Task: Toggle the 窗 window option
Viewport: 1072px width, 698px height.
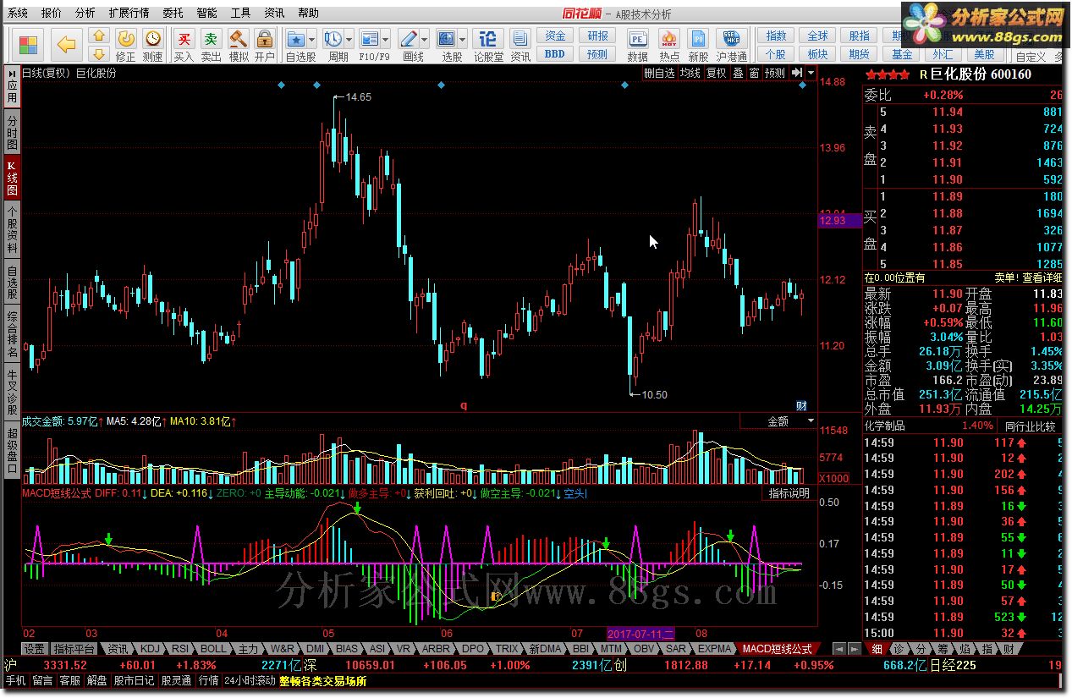Action: (x=754, y=74)
